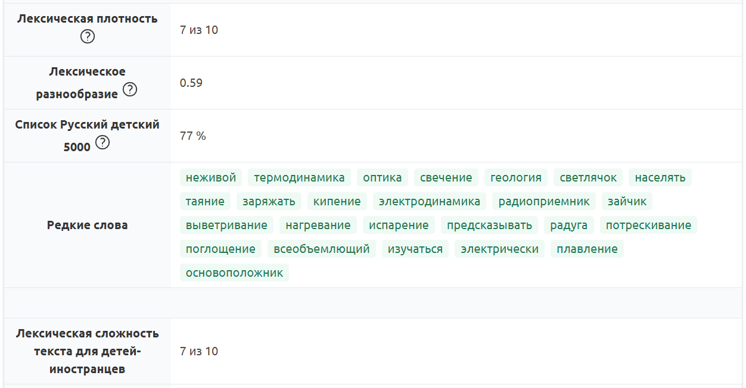Click the «светлячок» word chip
This screenshot has width=746, height=388.
click(588, 177)
